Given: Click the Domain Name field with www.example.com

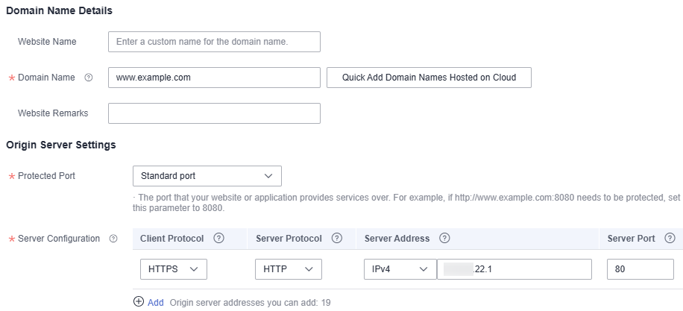Looking at the screenshot, I should coord(214,78).
